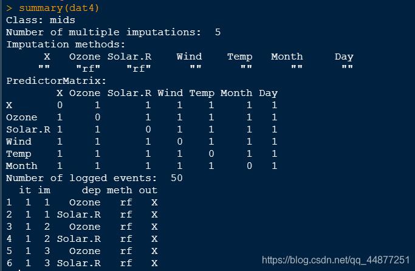This screenshot has width=415, height=271.
Task: Click the Month column in imputation methods
Action: click(x=287, y=57)
